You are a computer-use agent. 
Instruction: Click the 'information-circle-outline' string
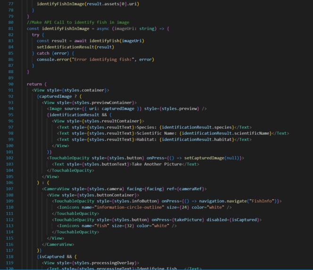point(129,207)
